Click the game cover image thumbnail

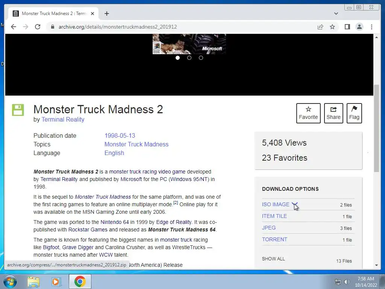pyautogui.click(x=189, y=44)
